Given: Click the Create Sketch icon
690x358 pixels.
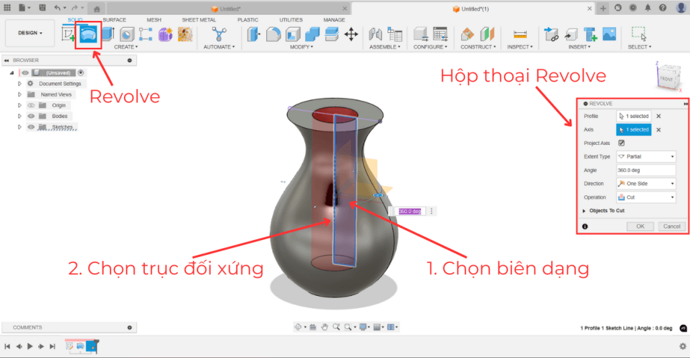Looking at the screenshot, I should click(x=69, y=34).
